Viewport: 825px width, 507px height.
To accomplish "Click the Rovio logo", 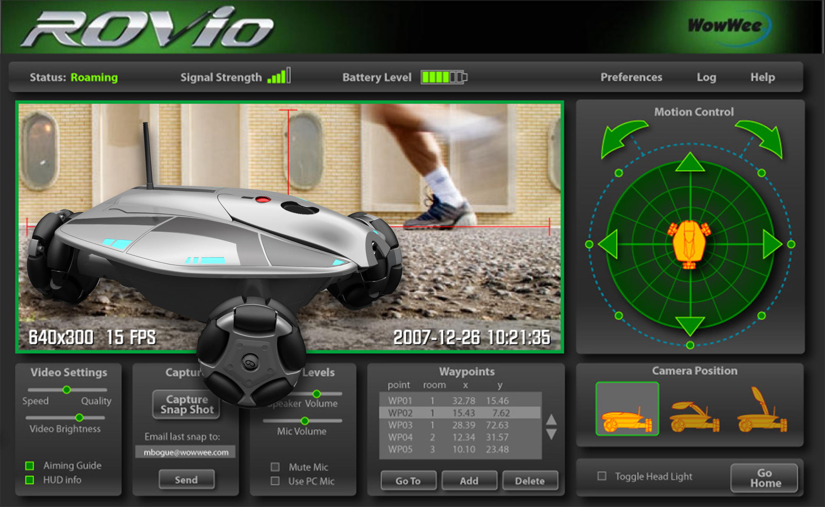I will tap(147, 27).
